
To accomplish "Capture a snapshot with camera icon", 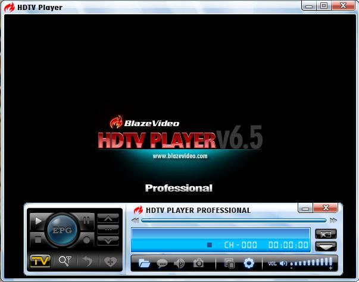I will pyautogui.click(x=198, y=263).
